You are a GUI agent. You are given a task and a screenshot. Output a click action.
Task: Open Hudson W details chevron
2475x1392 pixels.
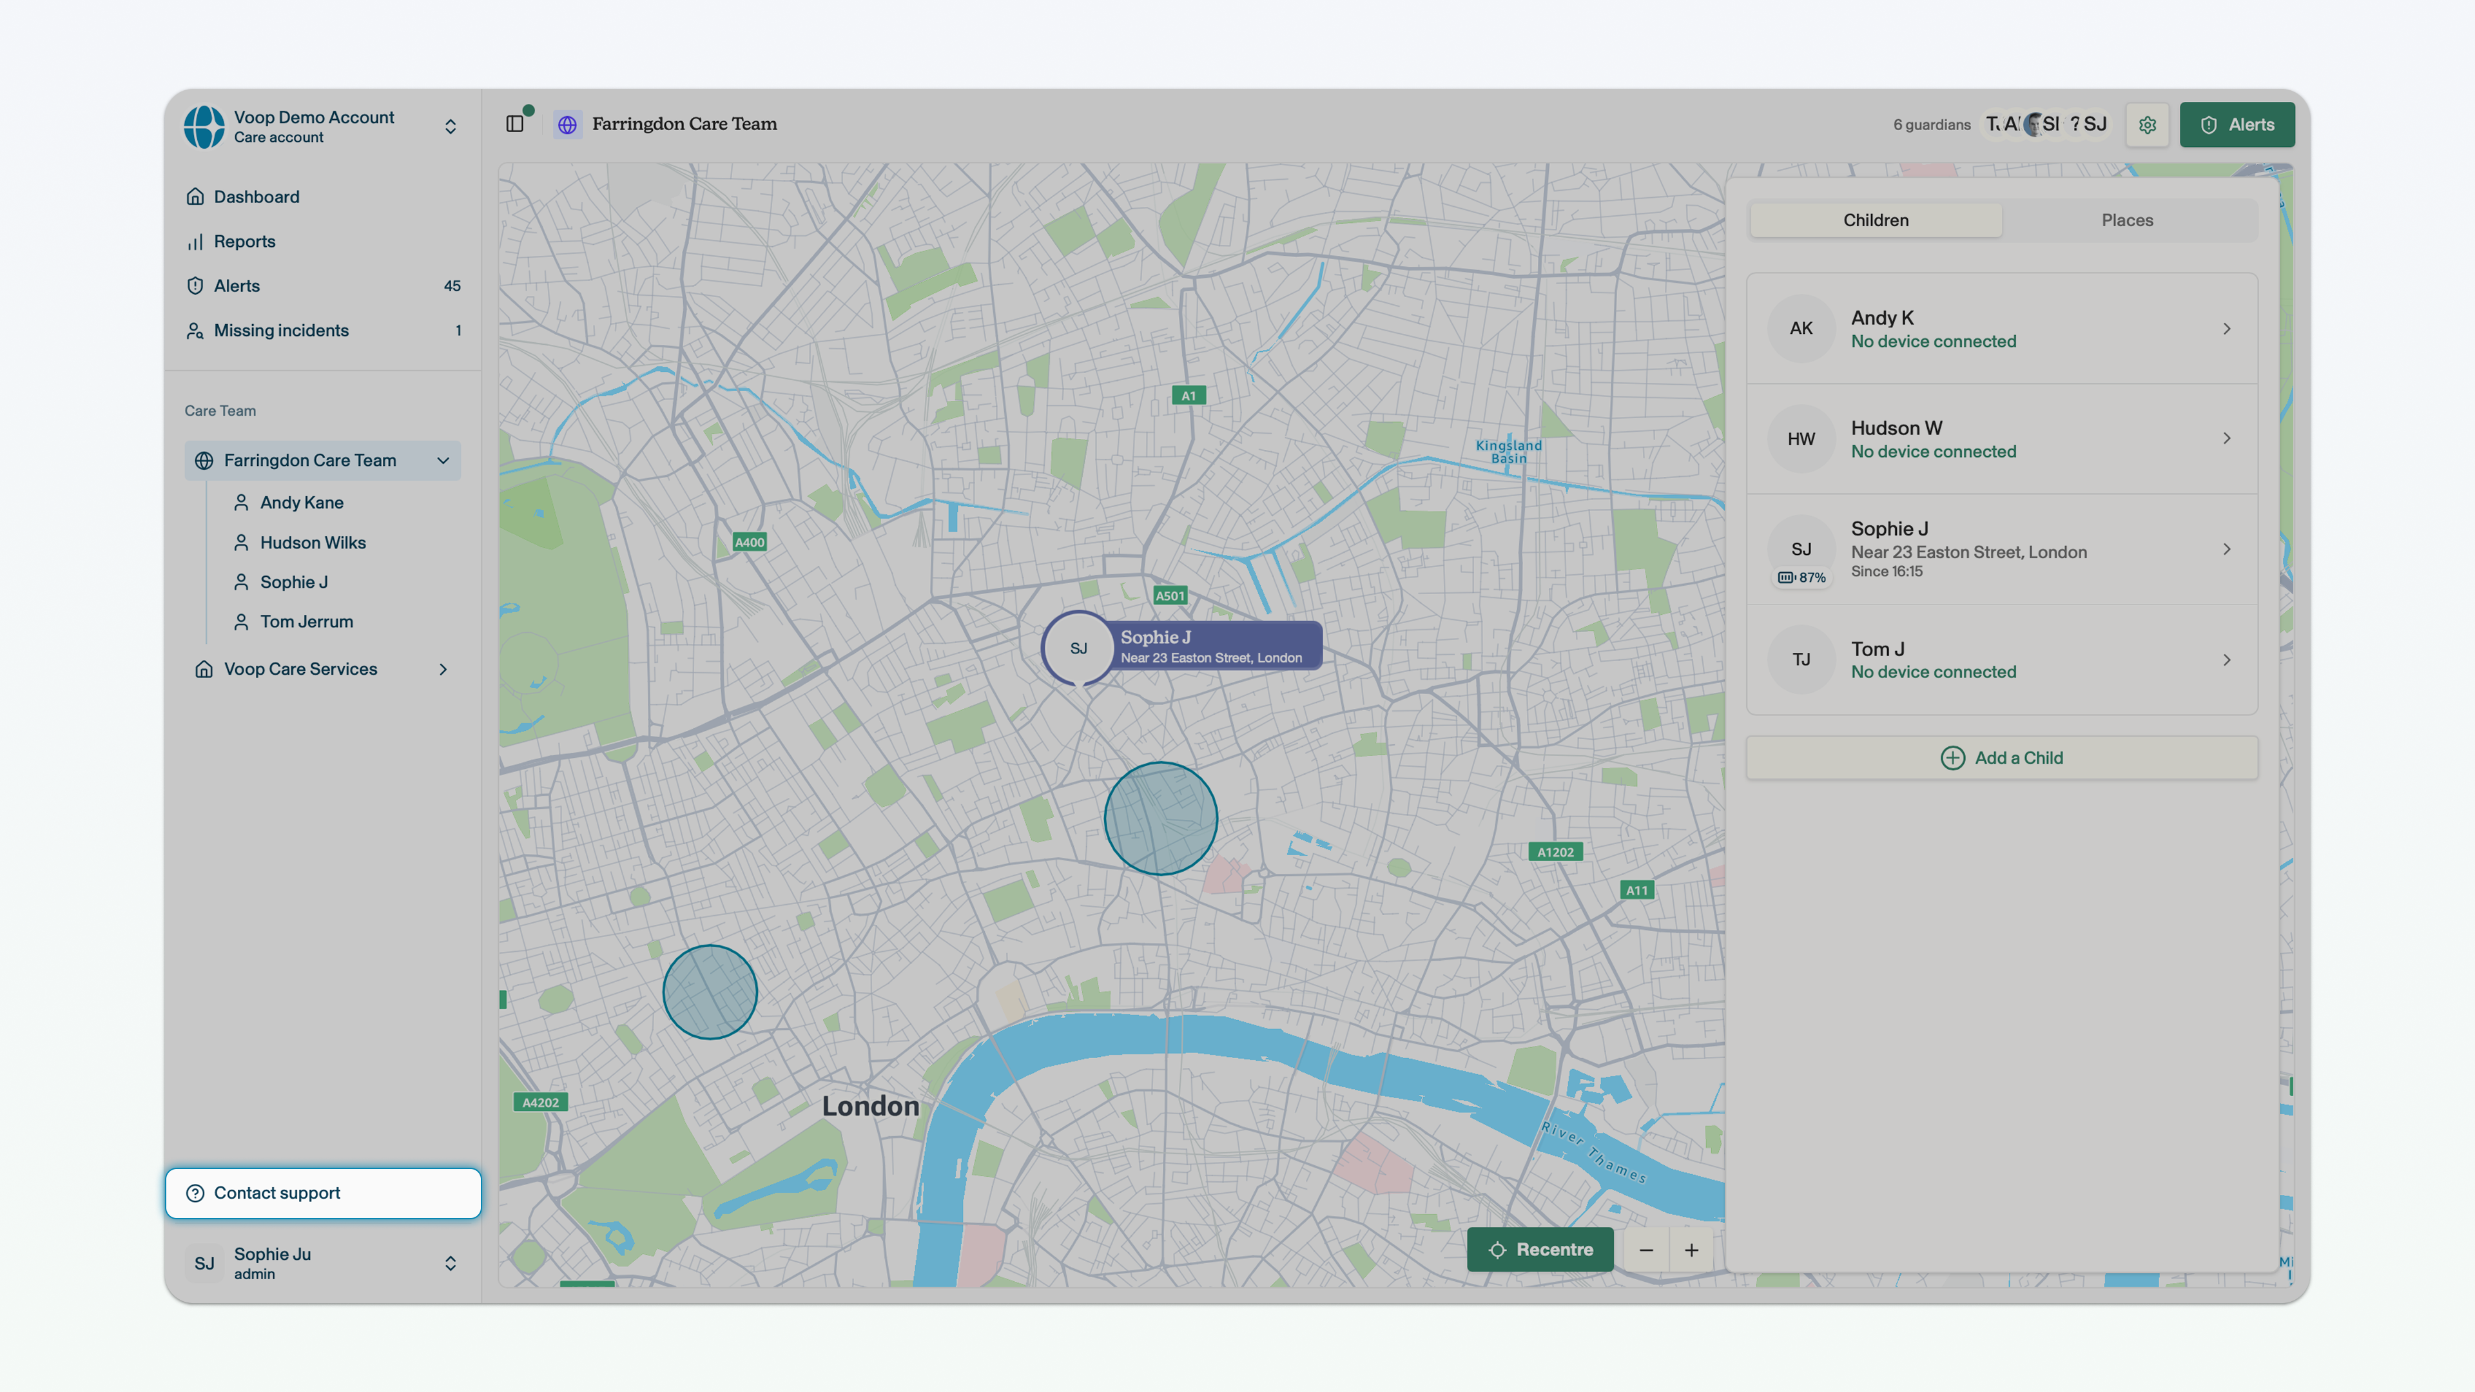(2226, 439)
